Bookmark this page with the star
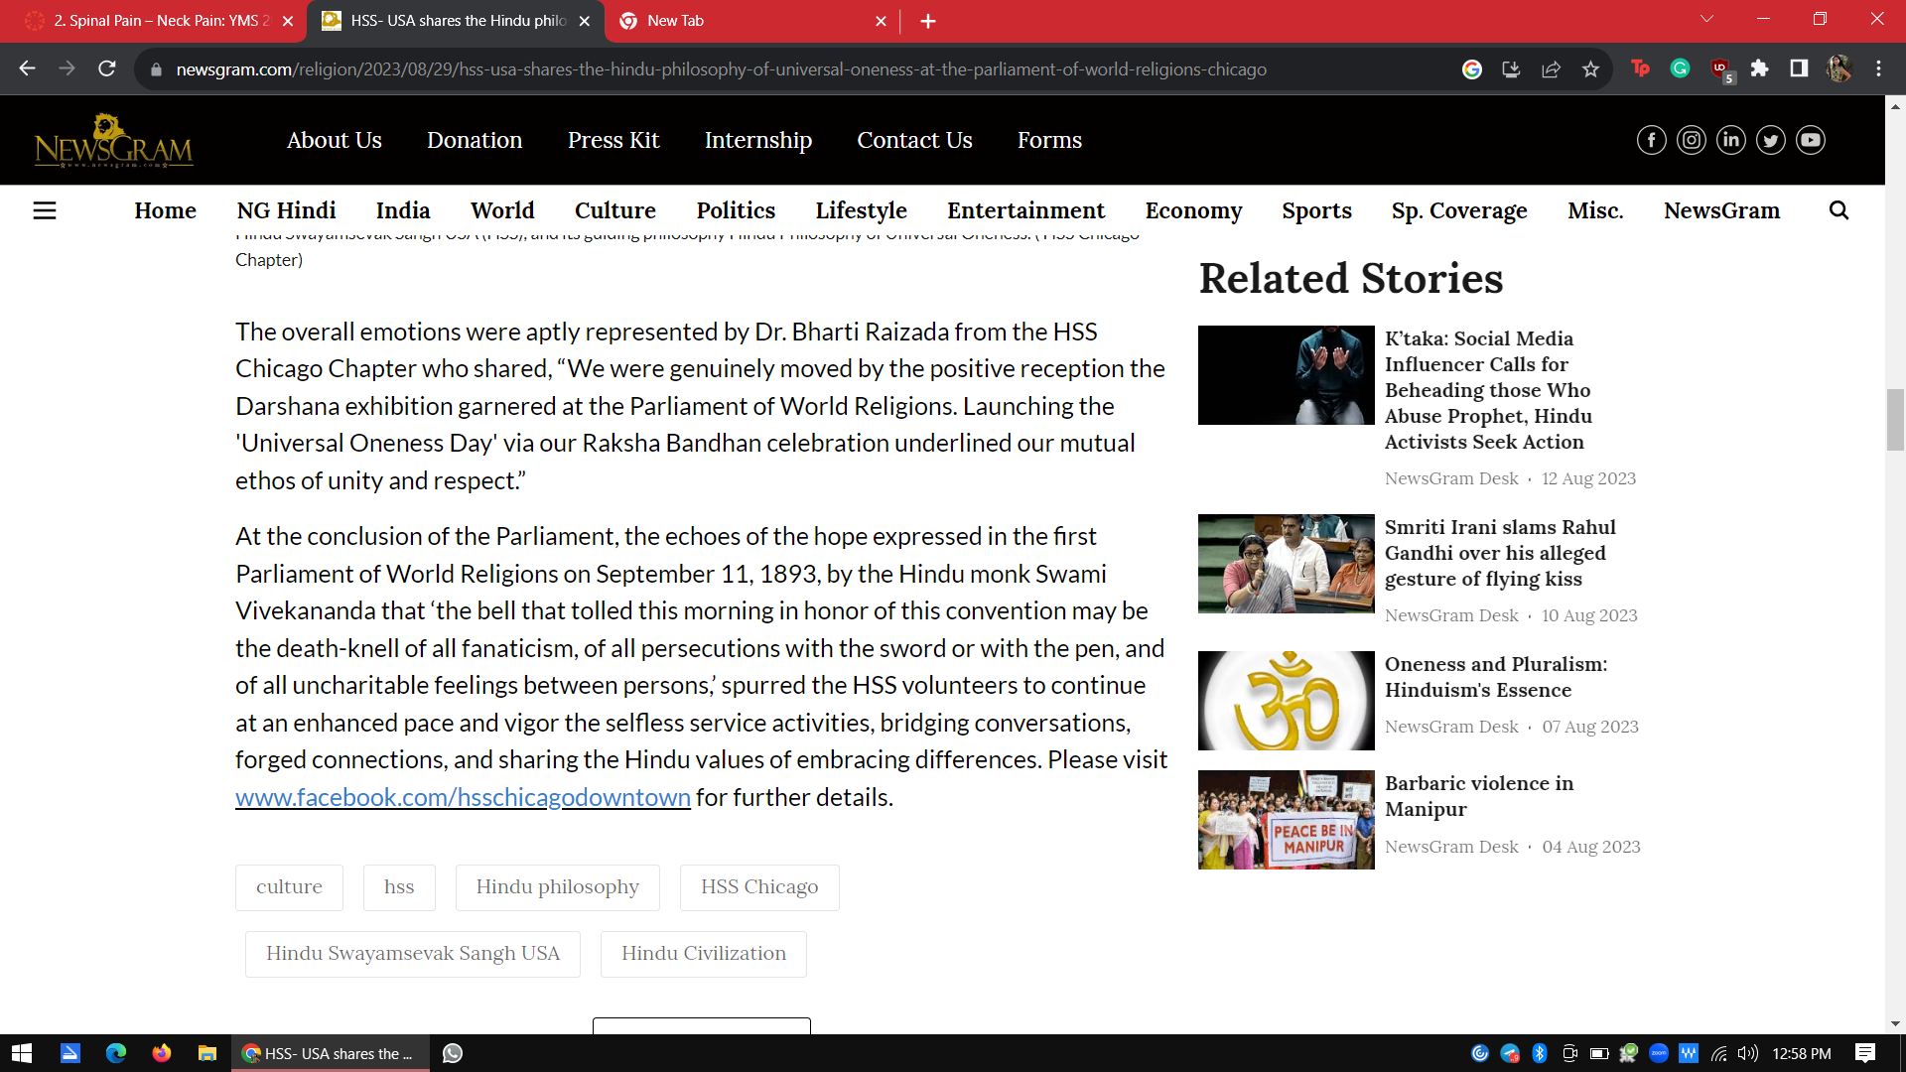 (x=1590, y=68)
